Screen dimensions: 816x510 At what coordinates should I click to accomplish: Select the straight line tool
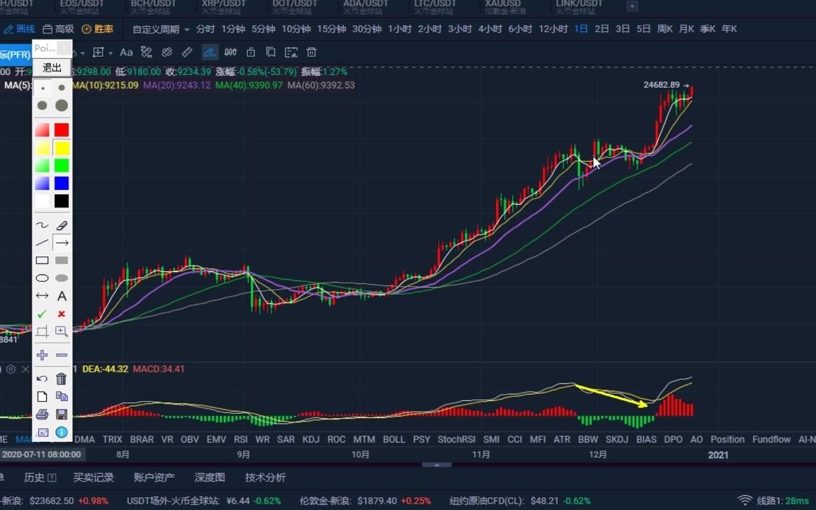click(42, 242)
